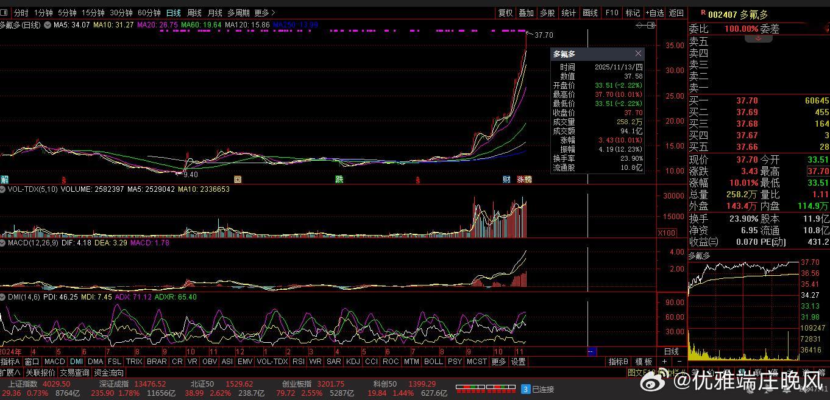This screenshot has width=830, height=400.
Task: Open the VOL-TDX indicator settings icon
Action: pos(4,189)
